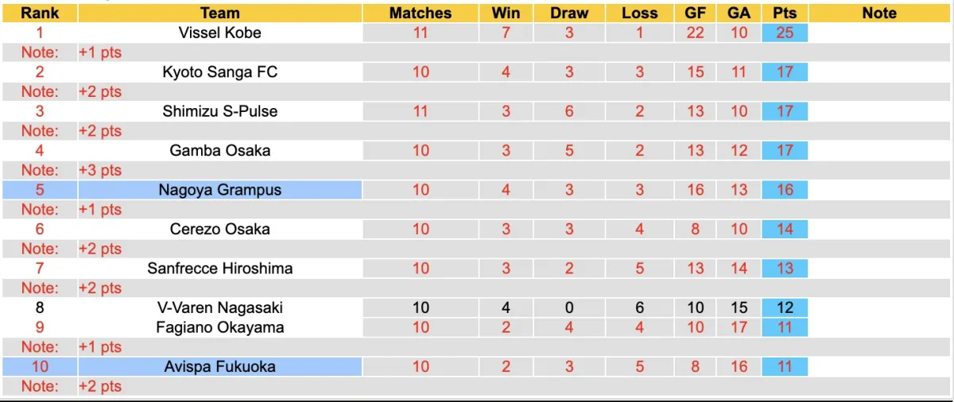
Task: Select the Note column header
Action: [878, 13]
